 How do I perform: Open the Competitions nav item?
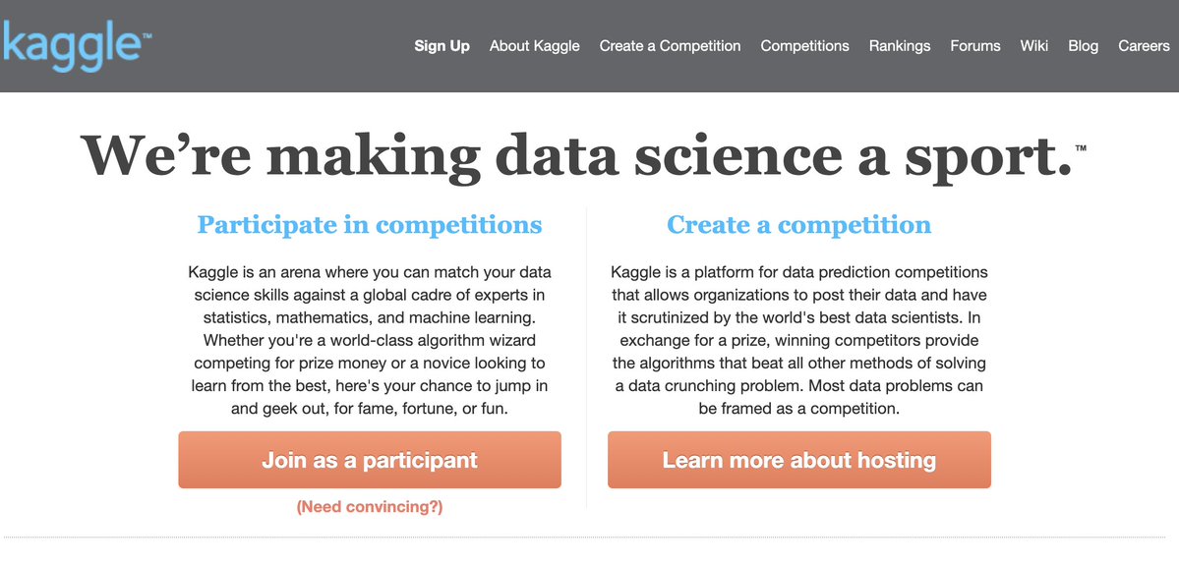click(804, 46)
